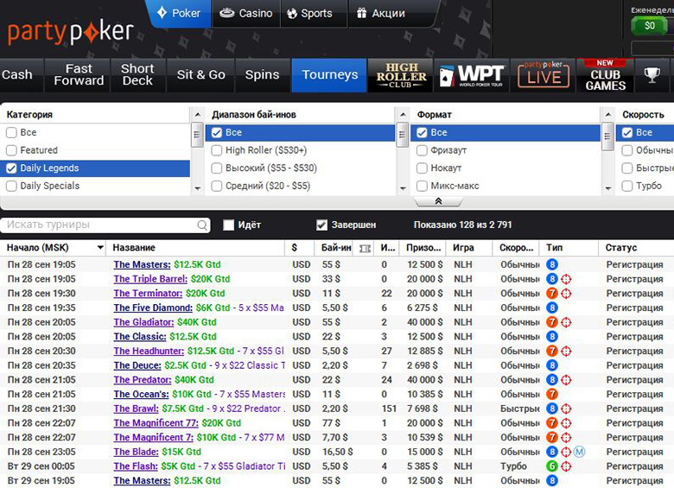Viewport: 674px width, 488px height.
Task: Uncheck the Завершен checkbox
Action: point(322,225)
